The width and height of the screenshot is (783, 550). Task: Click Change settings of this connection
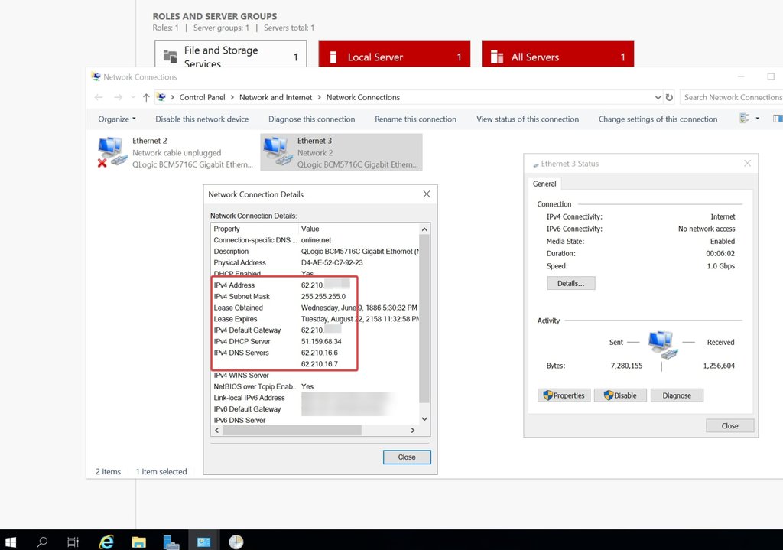click(x=658, y=119)
